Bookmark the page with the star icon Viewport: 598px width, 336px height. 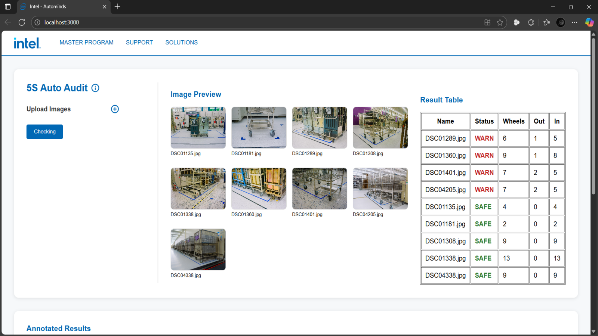click(500, 22)
